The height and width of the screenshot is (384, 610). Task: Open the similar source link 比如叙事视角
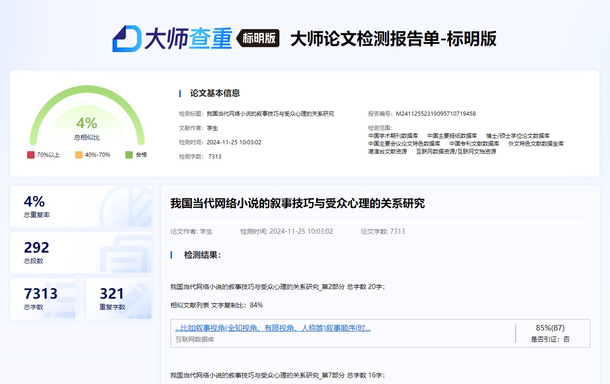point(273,328)
